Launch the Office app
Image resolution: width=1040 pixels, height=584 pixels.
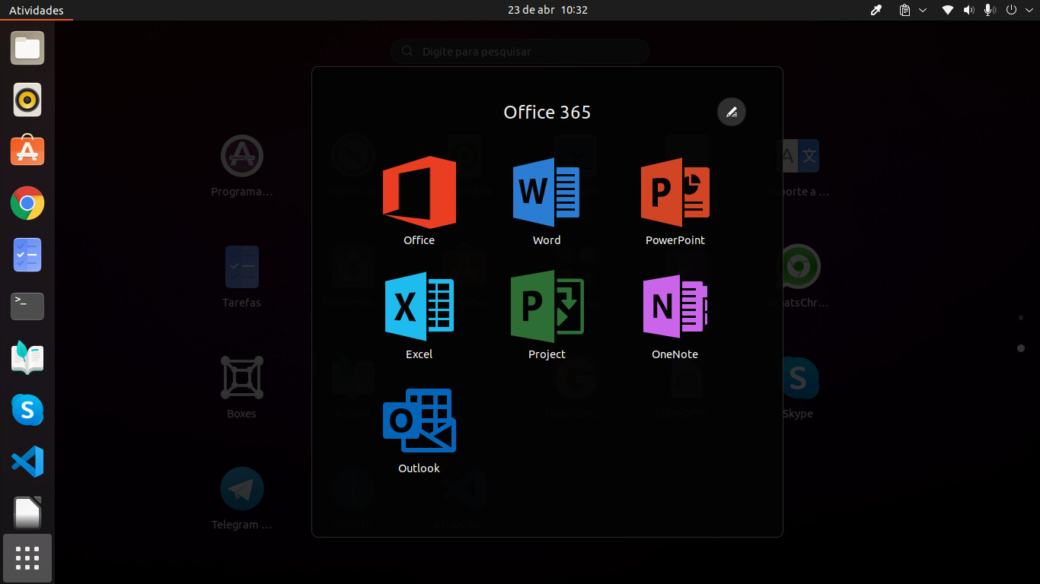click(x=419, y=193)
